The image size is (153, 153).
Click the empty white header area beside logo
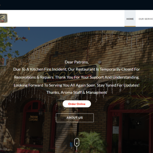coord(66,18)
